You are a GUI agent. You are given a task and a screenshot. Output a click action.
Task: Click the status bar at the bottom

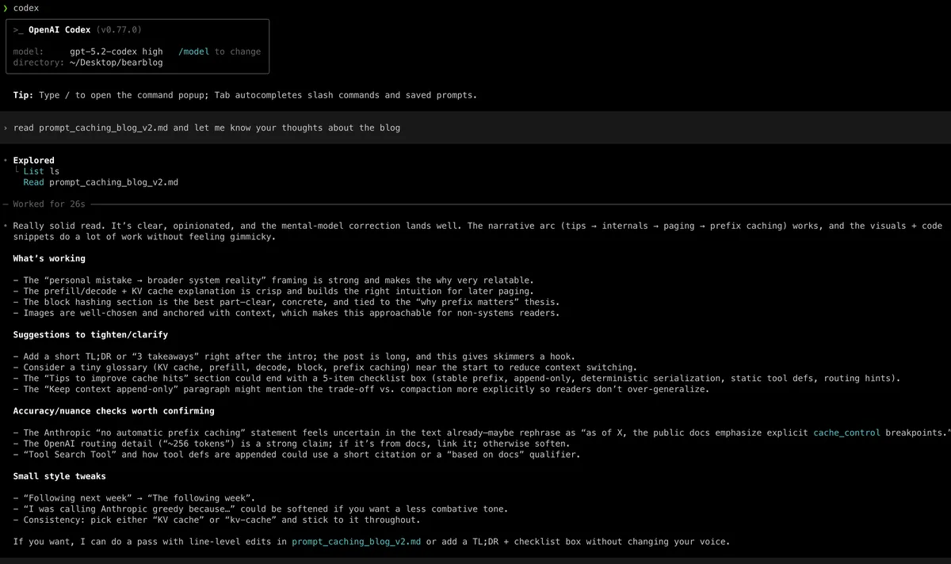point(475,559)
